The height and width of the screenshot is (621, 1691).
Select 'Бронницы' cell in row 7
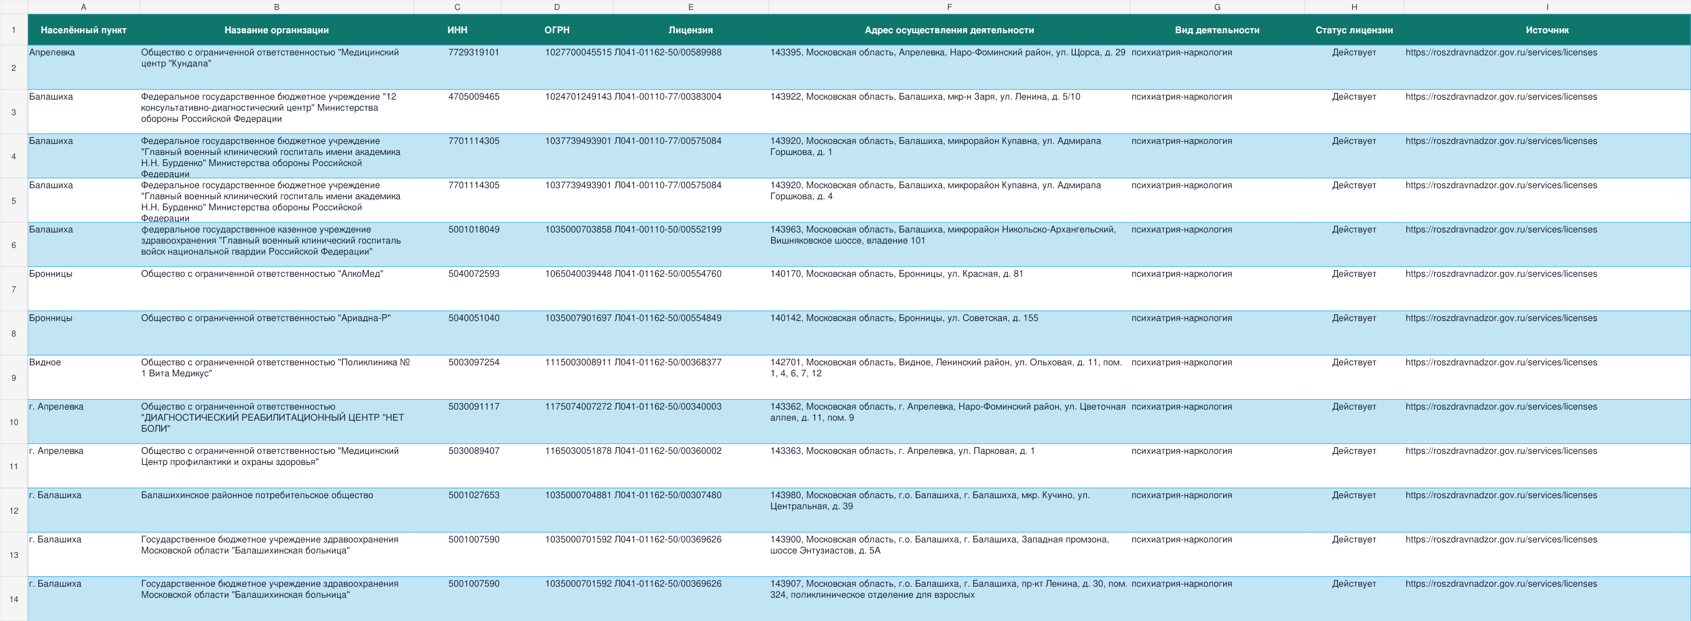84,289
